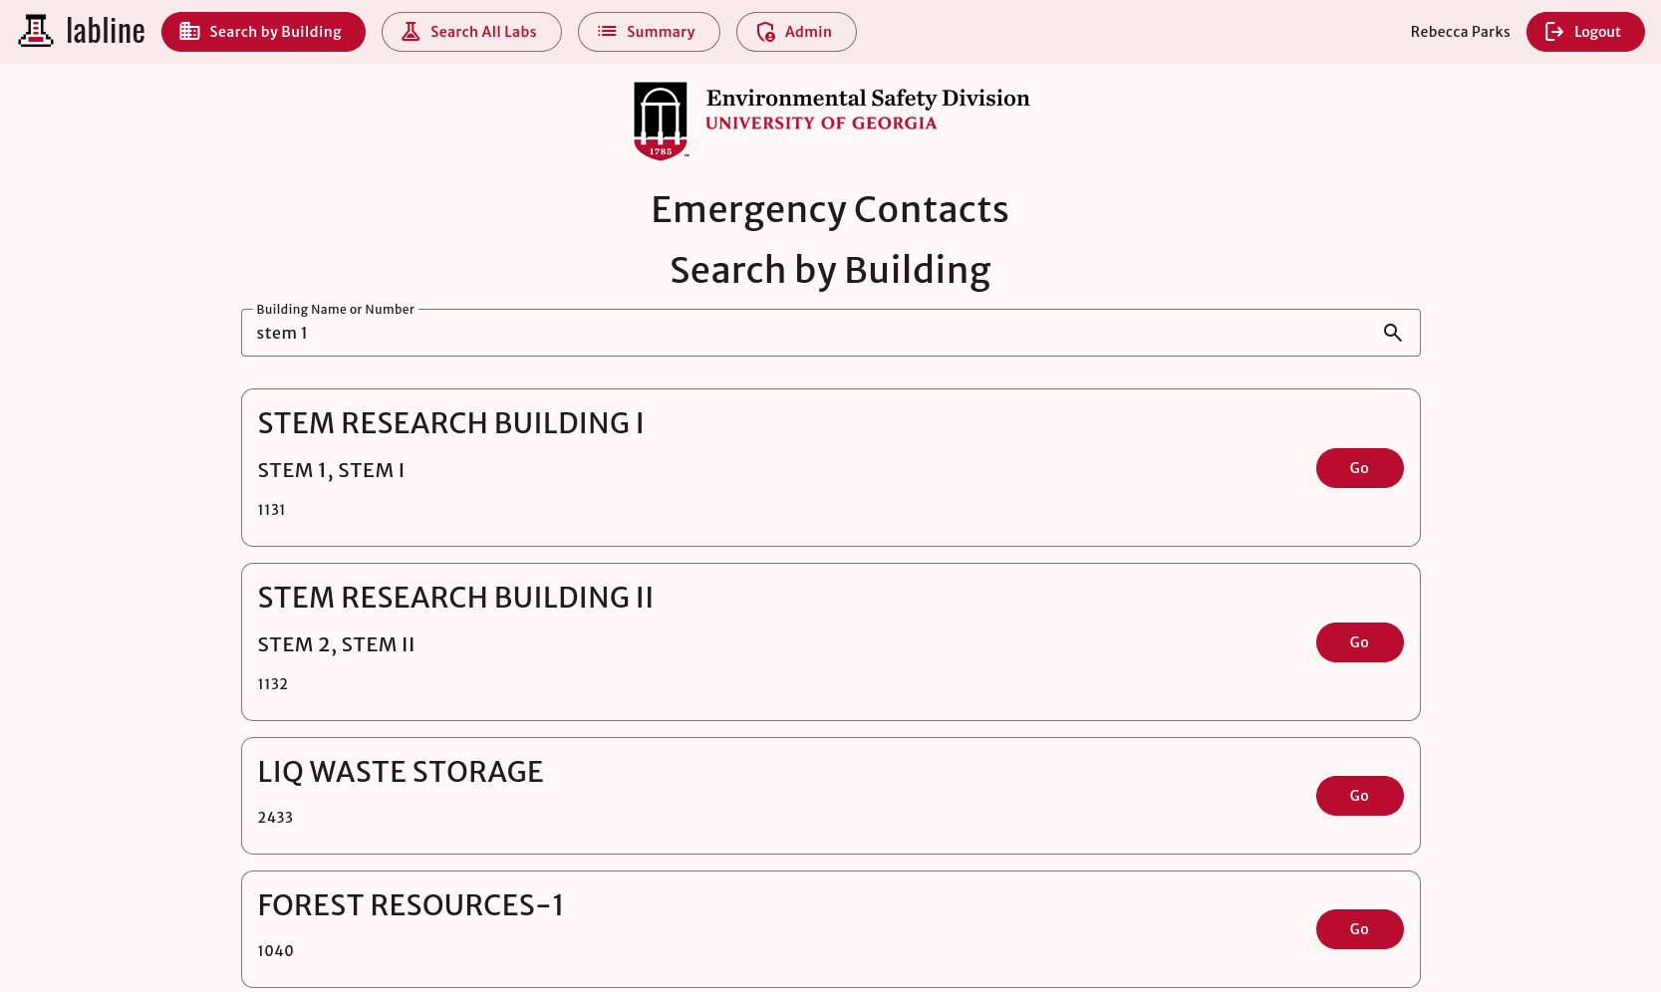Click the flask icon on Search All Labs

[410, 31]
